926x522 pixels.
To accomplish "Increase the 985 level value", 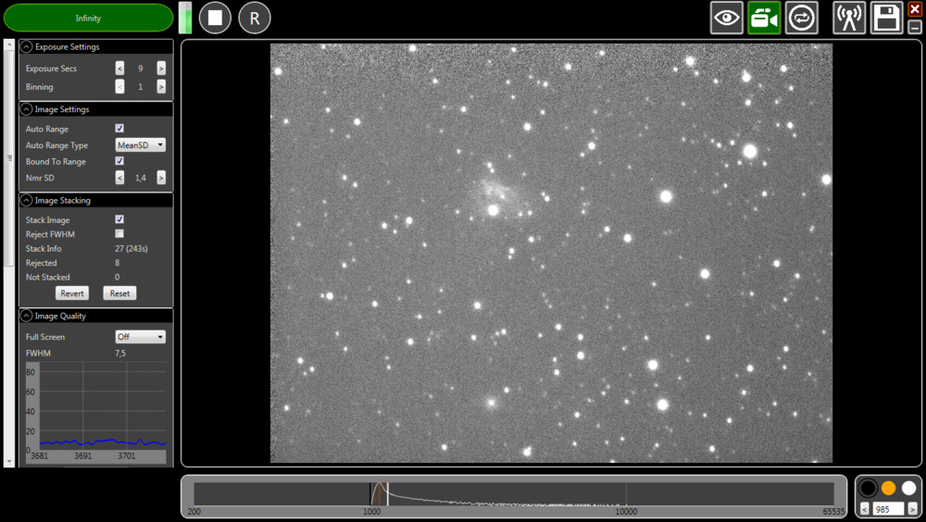I will coord(912,509).
